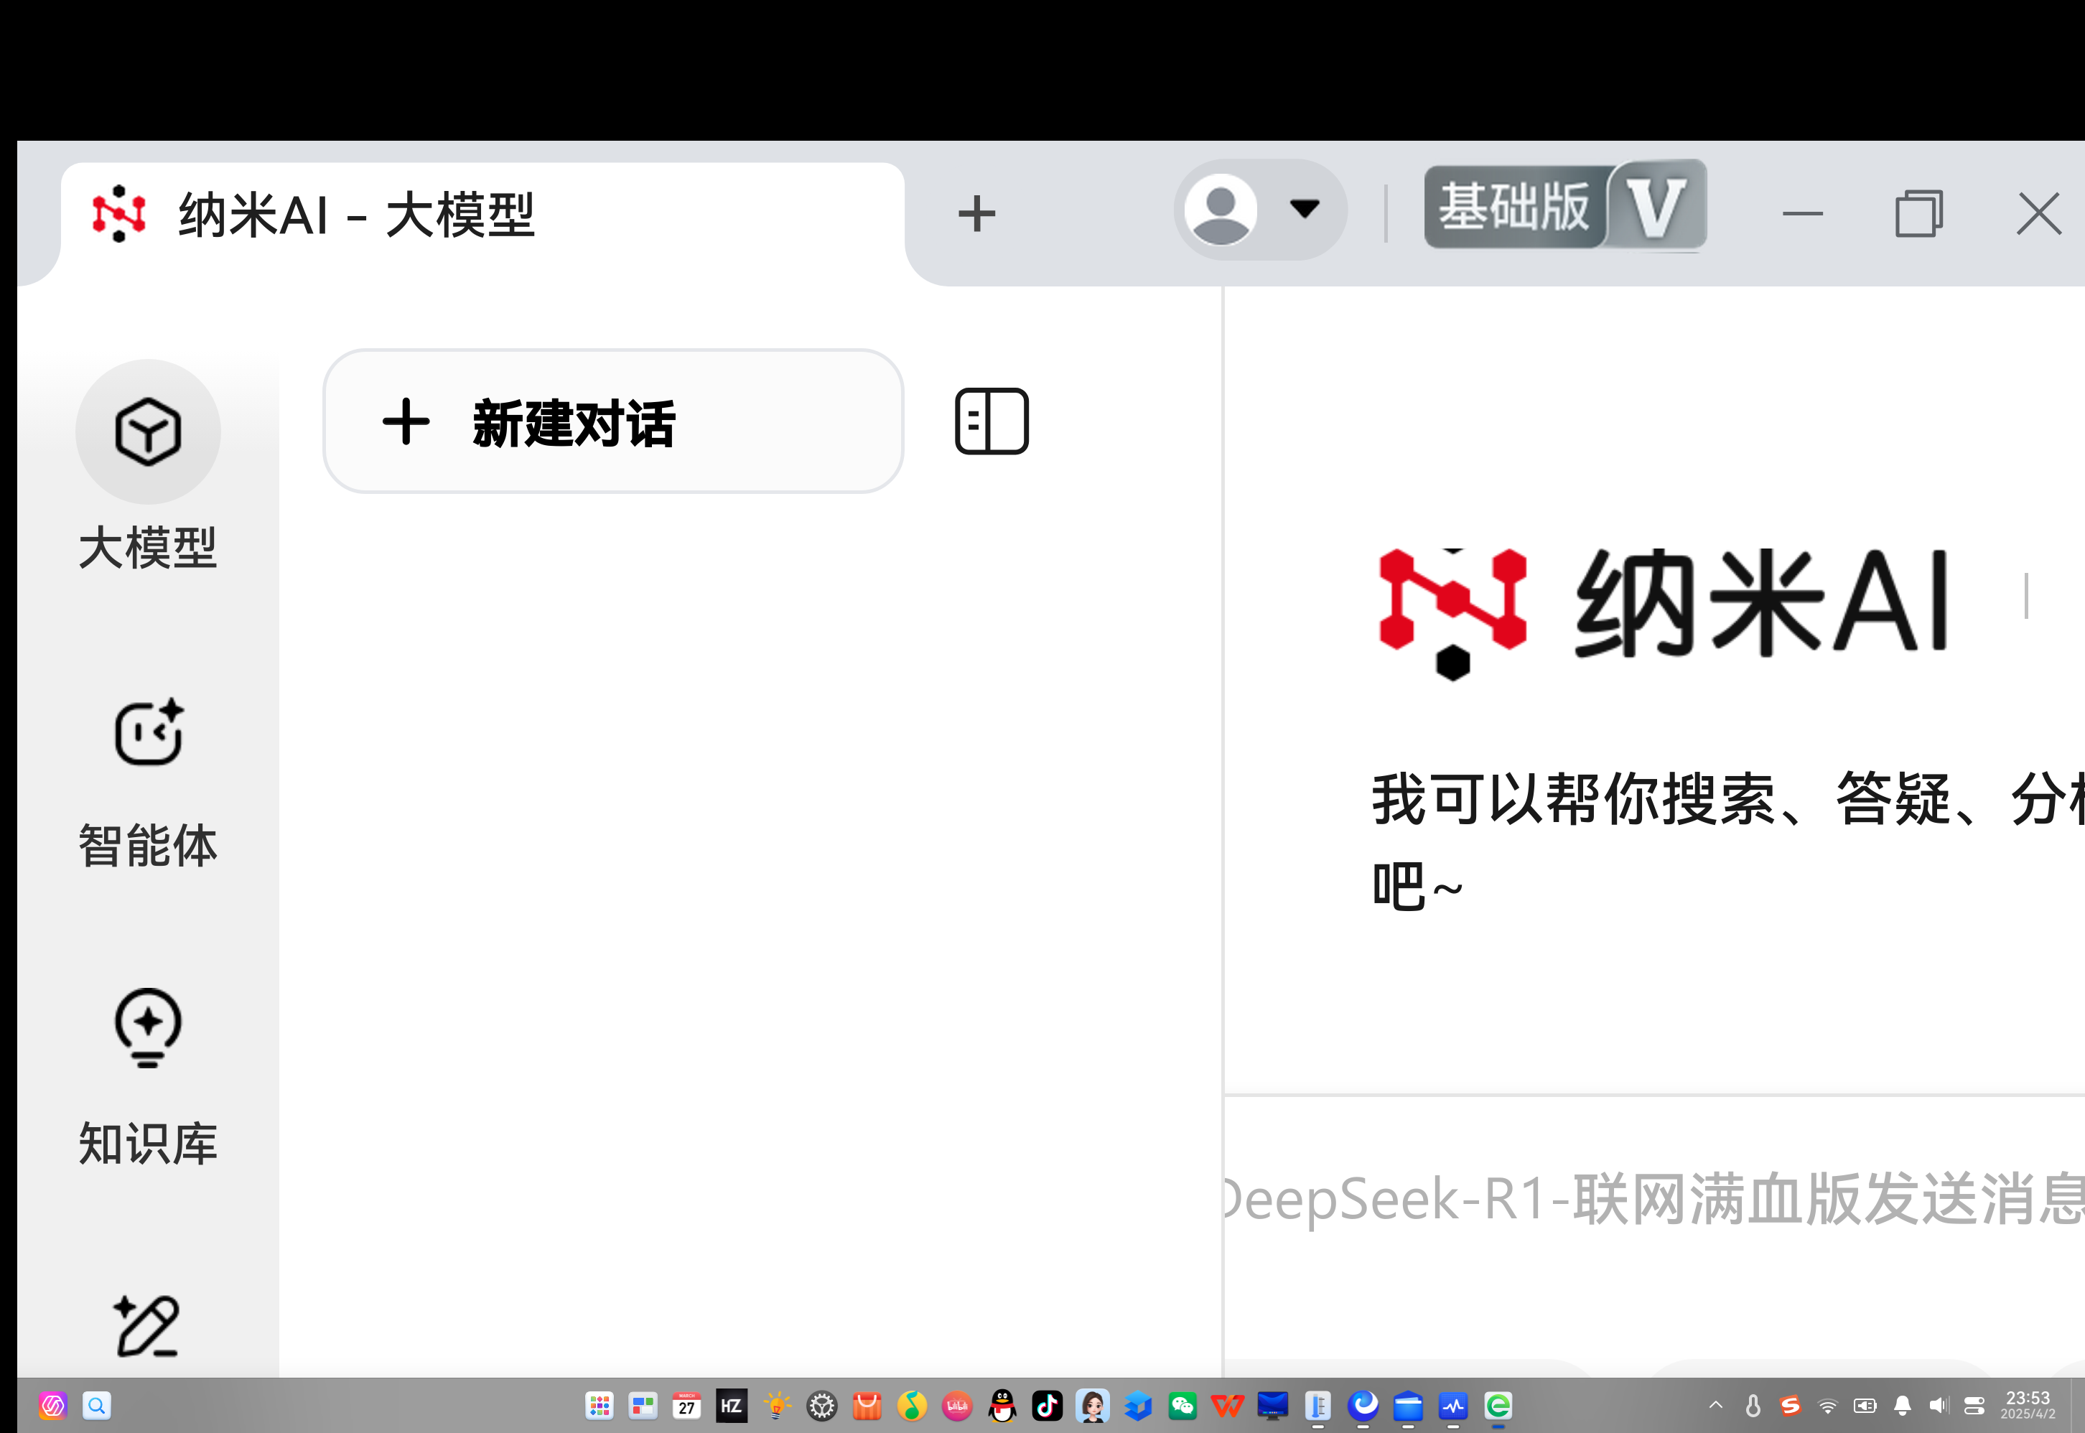Open the calendar app showing 27
This screenshot has width=2085, height=1433.
point(687,1405)
